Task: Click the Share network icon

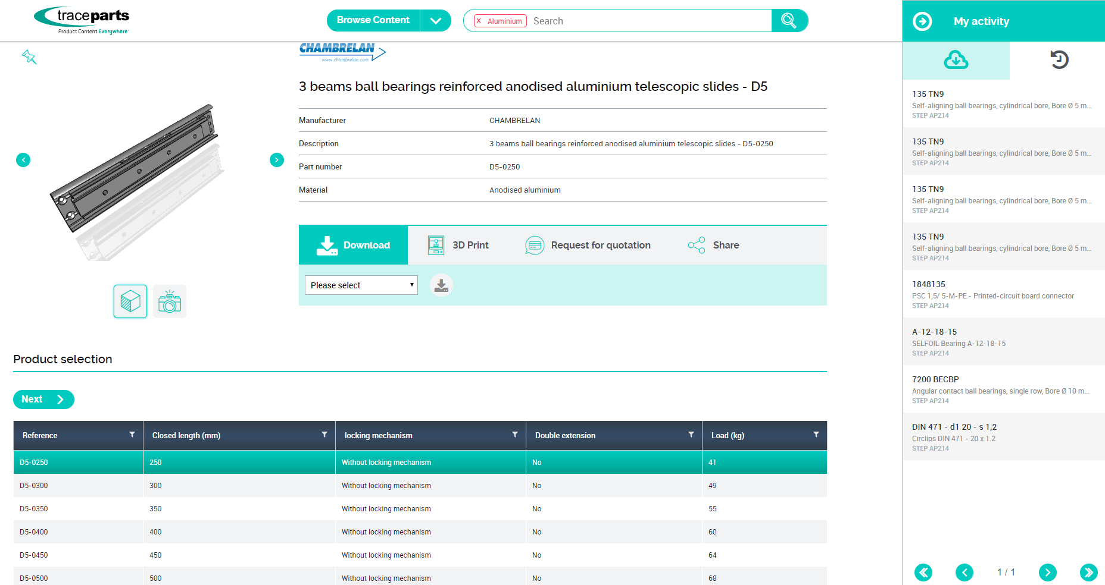Action: click(x=697, y=245)
